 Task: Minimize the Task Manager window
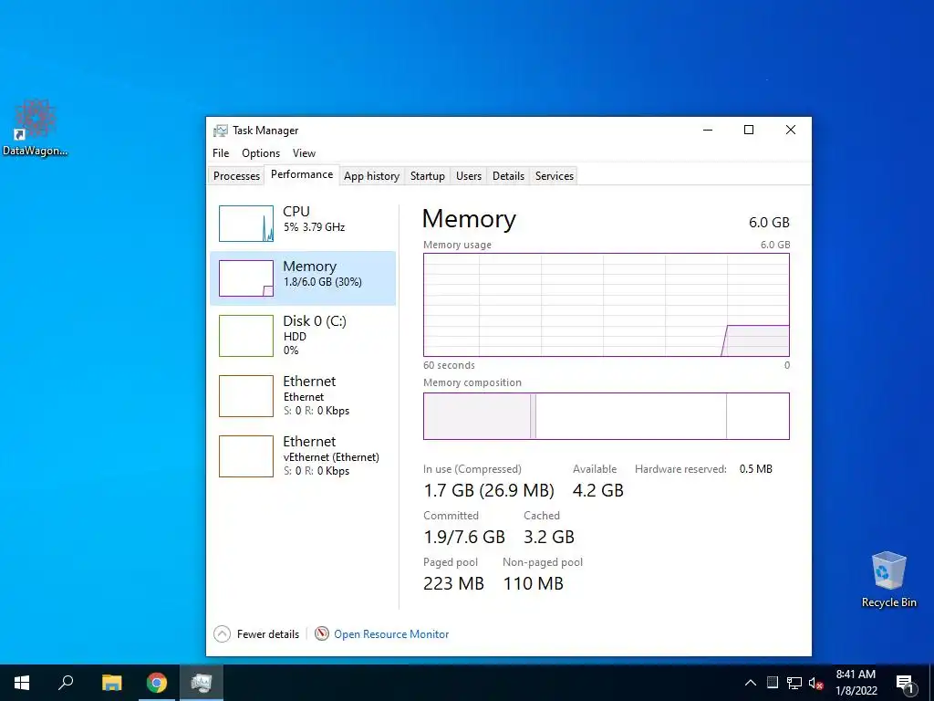(x=708, y=130)
